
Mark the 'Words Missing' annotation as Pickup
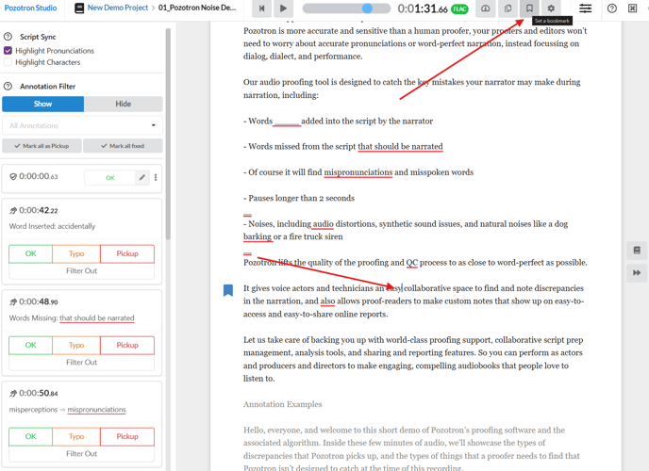127,345
